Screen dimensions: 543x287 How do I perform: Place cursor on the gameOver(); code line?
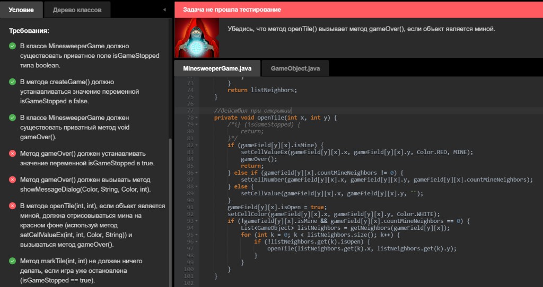(x=259, y=159)
